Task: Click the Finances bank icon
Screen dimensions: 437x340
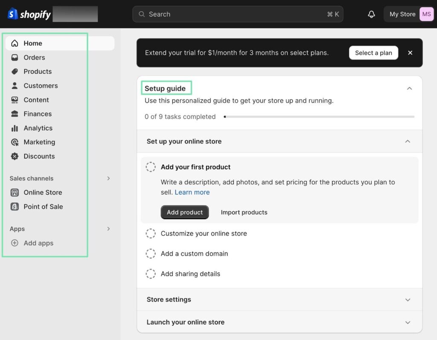Action: tap(15, 114)
